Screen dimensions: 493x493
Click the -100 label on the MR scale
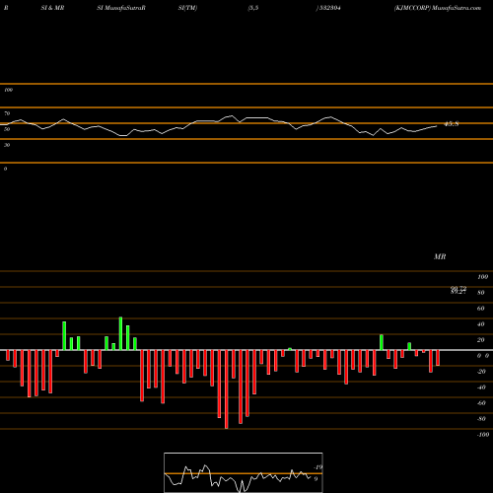coord(483,435)
